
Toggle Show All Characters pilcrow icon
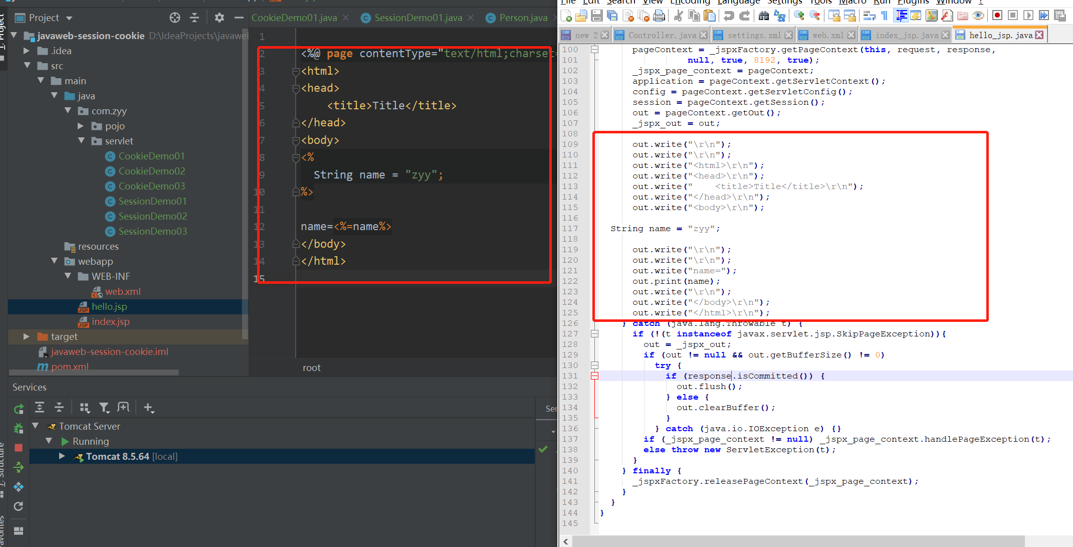click(x=885, y=16)
